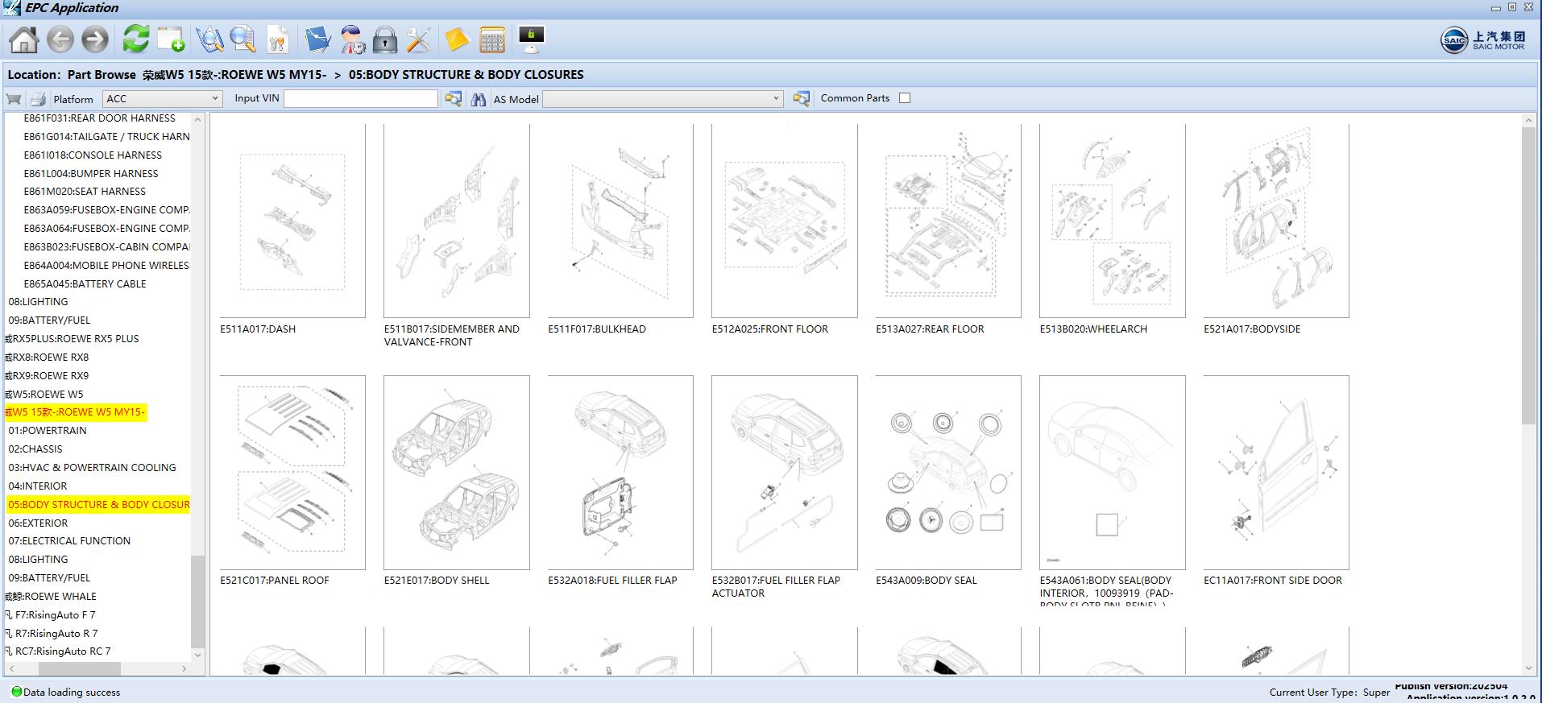Click the printer icon
1542x703 pixels.
[38, 99]
